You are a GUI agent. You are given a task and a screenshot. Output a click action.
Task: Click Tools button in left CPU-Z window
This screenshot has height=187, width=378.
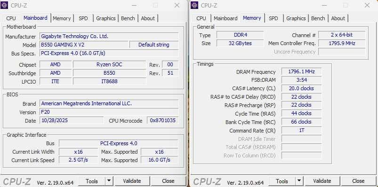click(x=92, y=181)
